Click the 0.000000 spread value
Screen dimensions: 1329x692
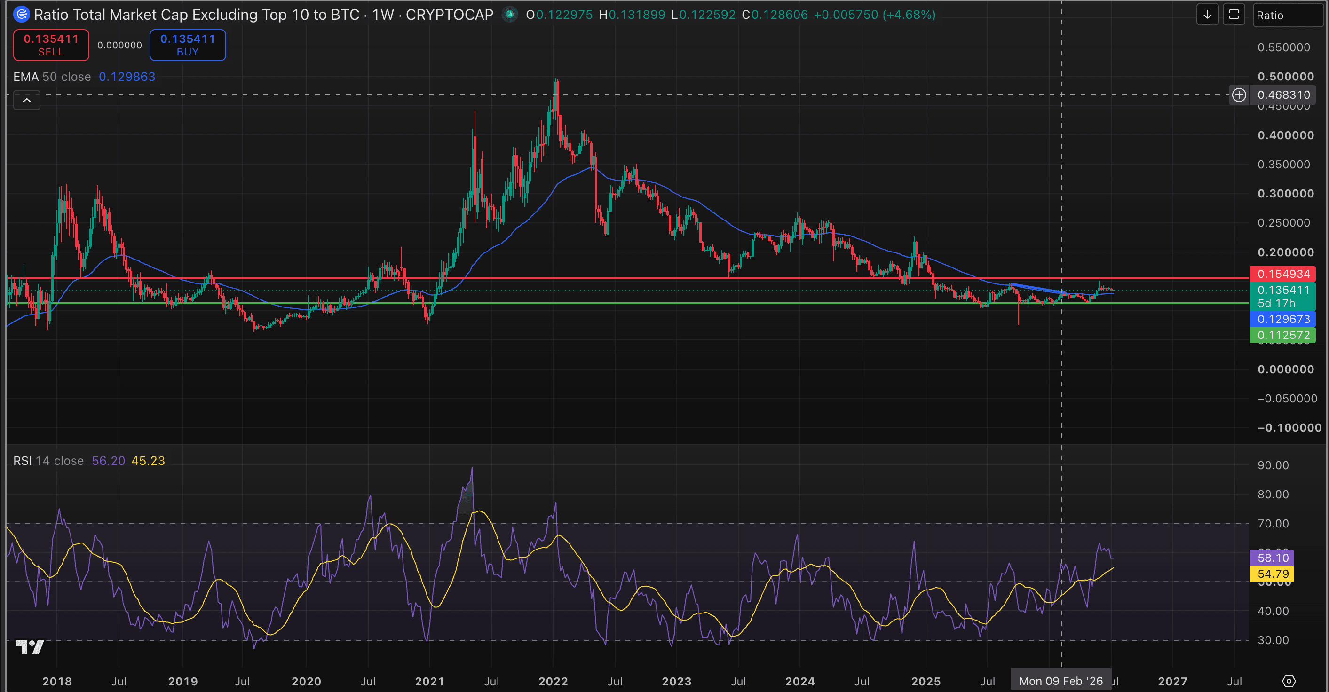(x=120, y=46)
